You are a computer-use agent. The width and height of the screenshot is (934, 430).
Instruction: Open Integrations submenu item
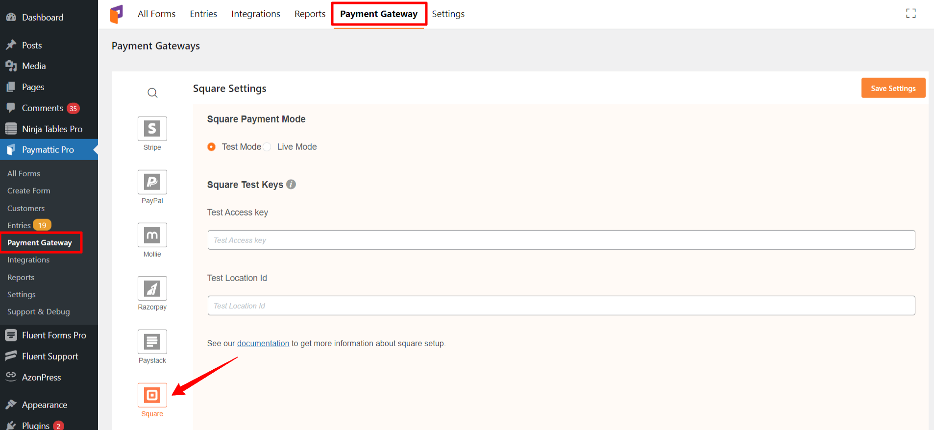28,260
